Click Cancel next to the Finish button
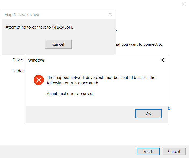189x158 pixels. [174, 151]
